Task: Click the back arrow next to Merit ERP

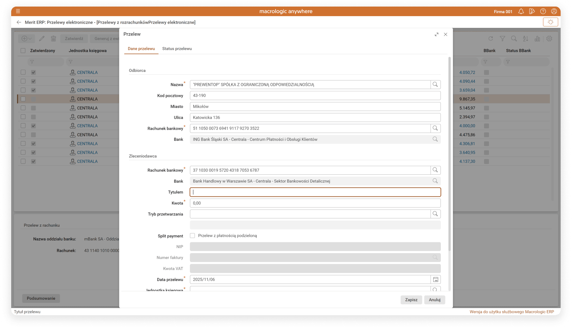Action: [19, 22]
